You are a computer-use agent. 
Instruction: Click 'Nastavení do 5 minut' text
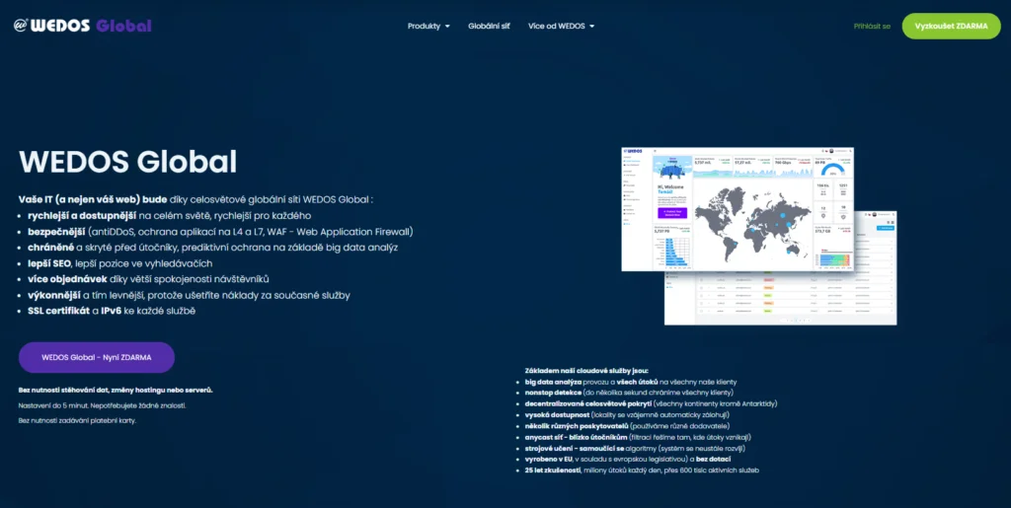(x=102, y=405)
